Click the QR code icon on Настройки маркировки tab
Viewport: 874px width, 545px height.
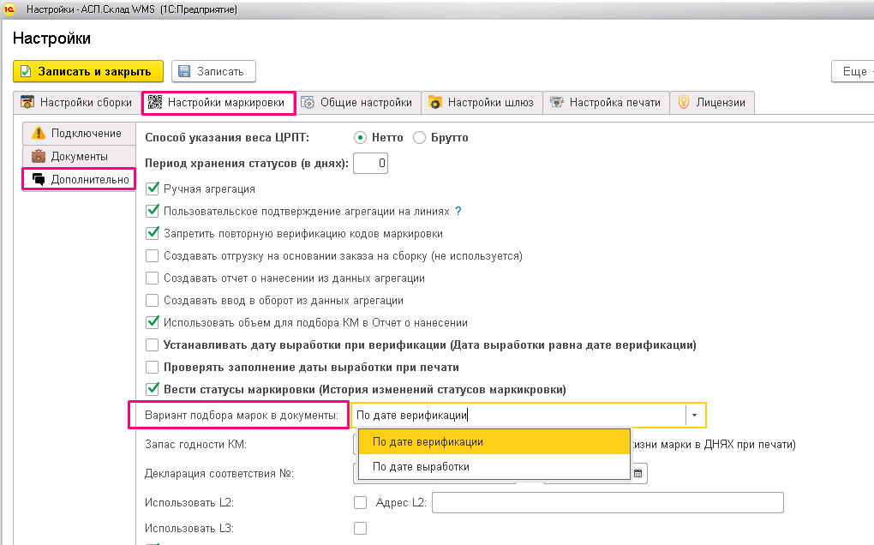tap(155, 103)
